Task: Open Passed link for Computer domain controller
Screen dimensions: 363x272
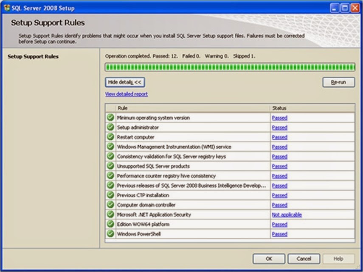Action: click(x=279, y=205)
